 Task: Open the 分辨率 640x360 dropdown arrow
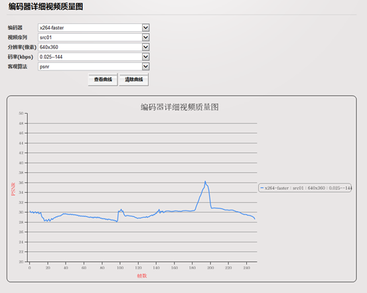tap(145, 47)
